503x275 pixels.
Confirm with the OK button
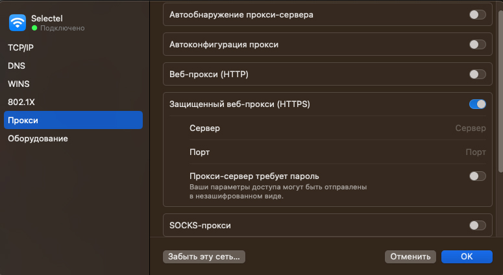[x=467, y=257]
